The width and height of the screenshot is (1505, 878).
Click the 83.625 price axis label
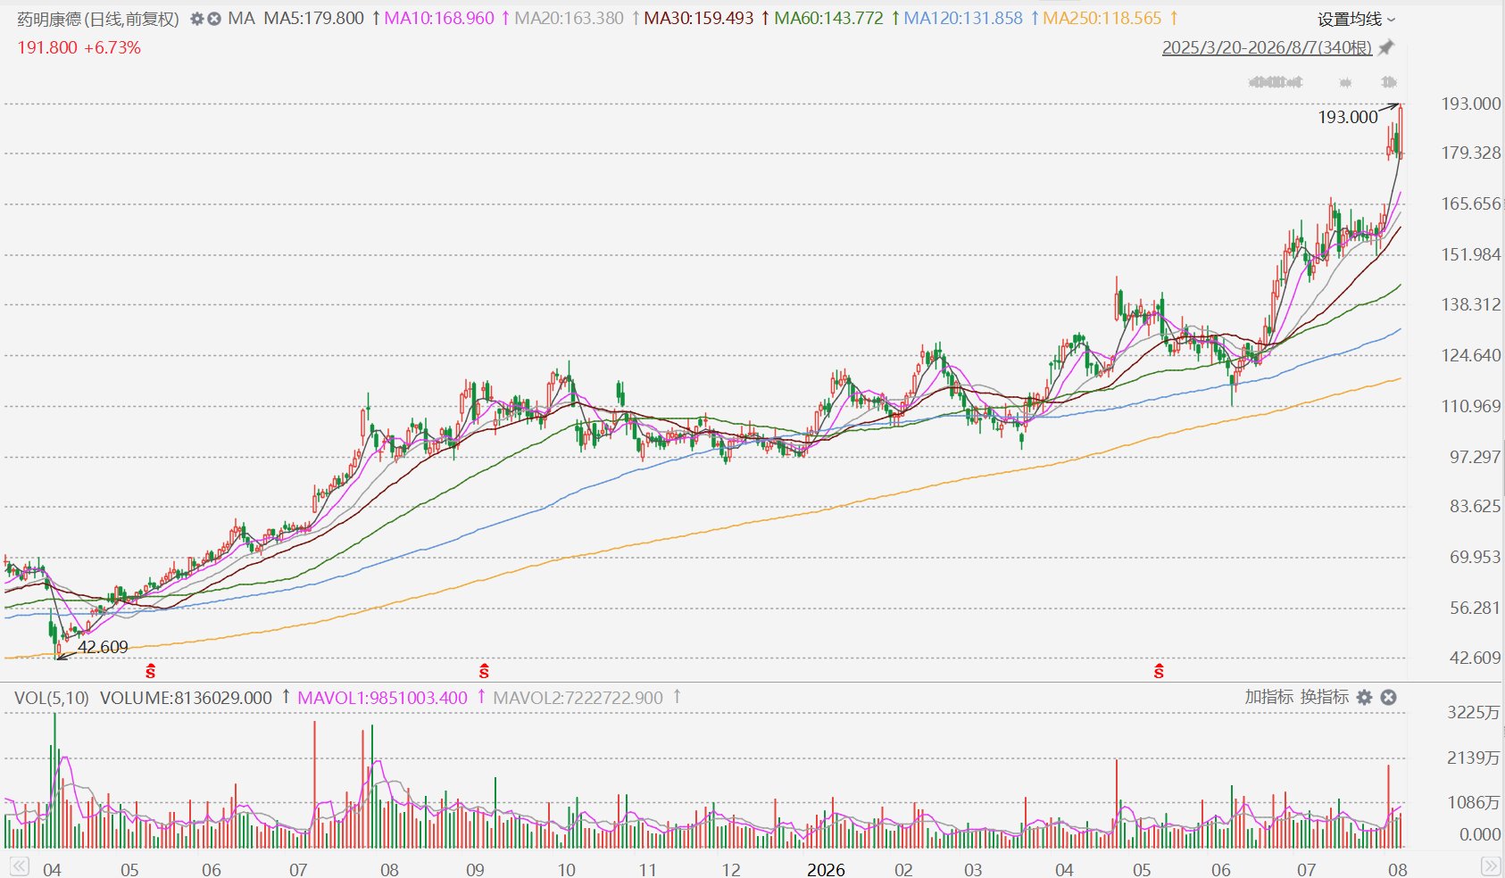click(x=1476, y=506)
